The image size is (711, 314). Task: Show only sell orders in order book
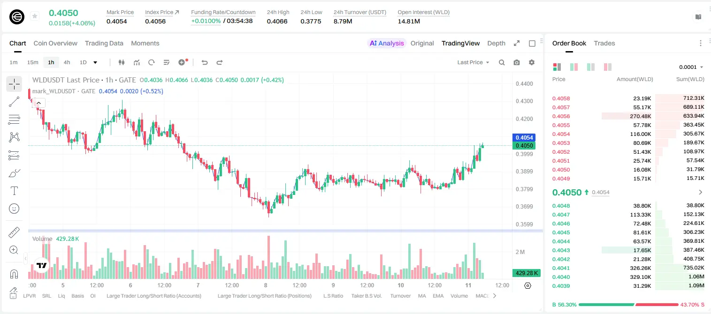tap(607, 67)
